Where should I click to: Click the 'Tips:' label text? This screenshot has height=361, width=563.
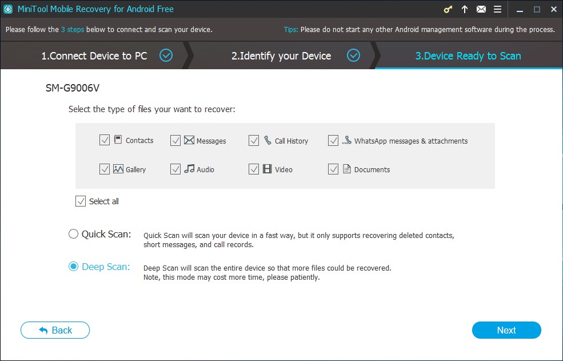[x=291, y=30]
